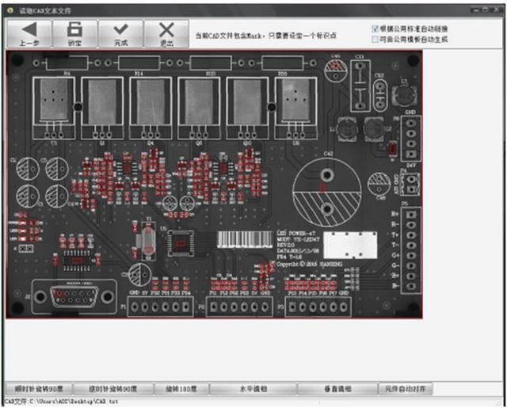The height and width of the screenshot is (408, 507).
Task: Select the large C42 capacitor on the board
Action: pyautogui.click(x=327, y=192)
